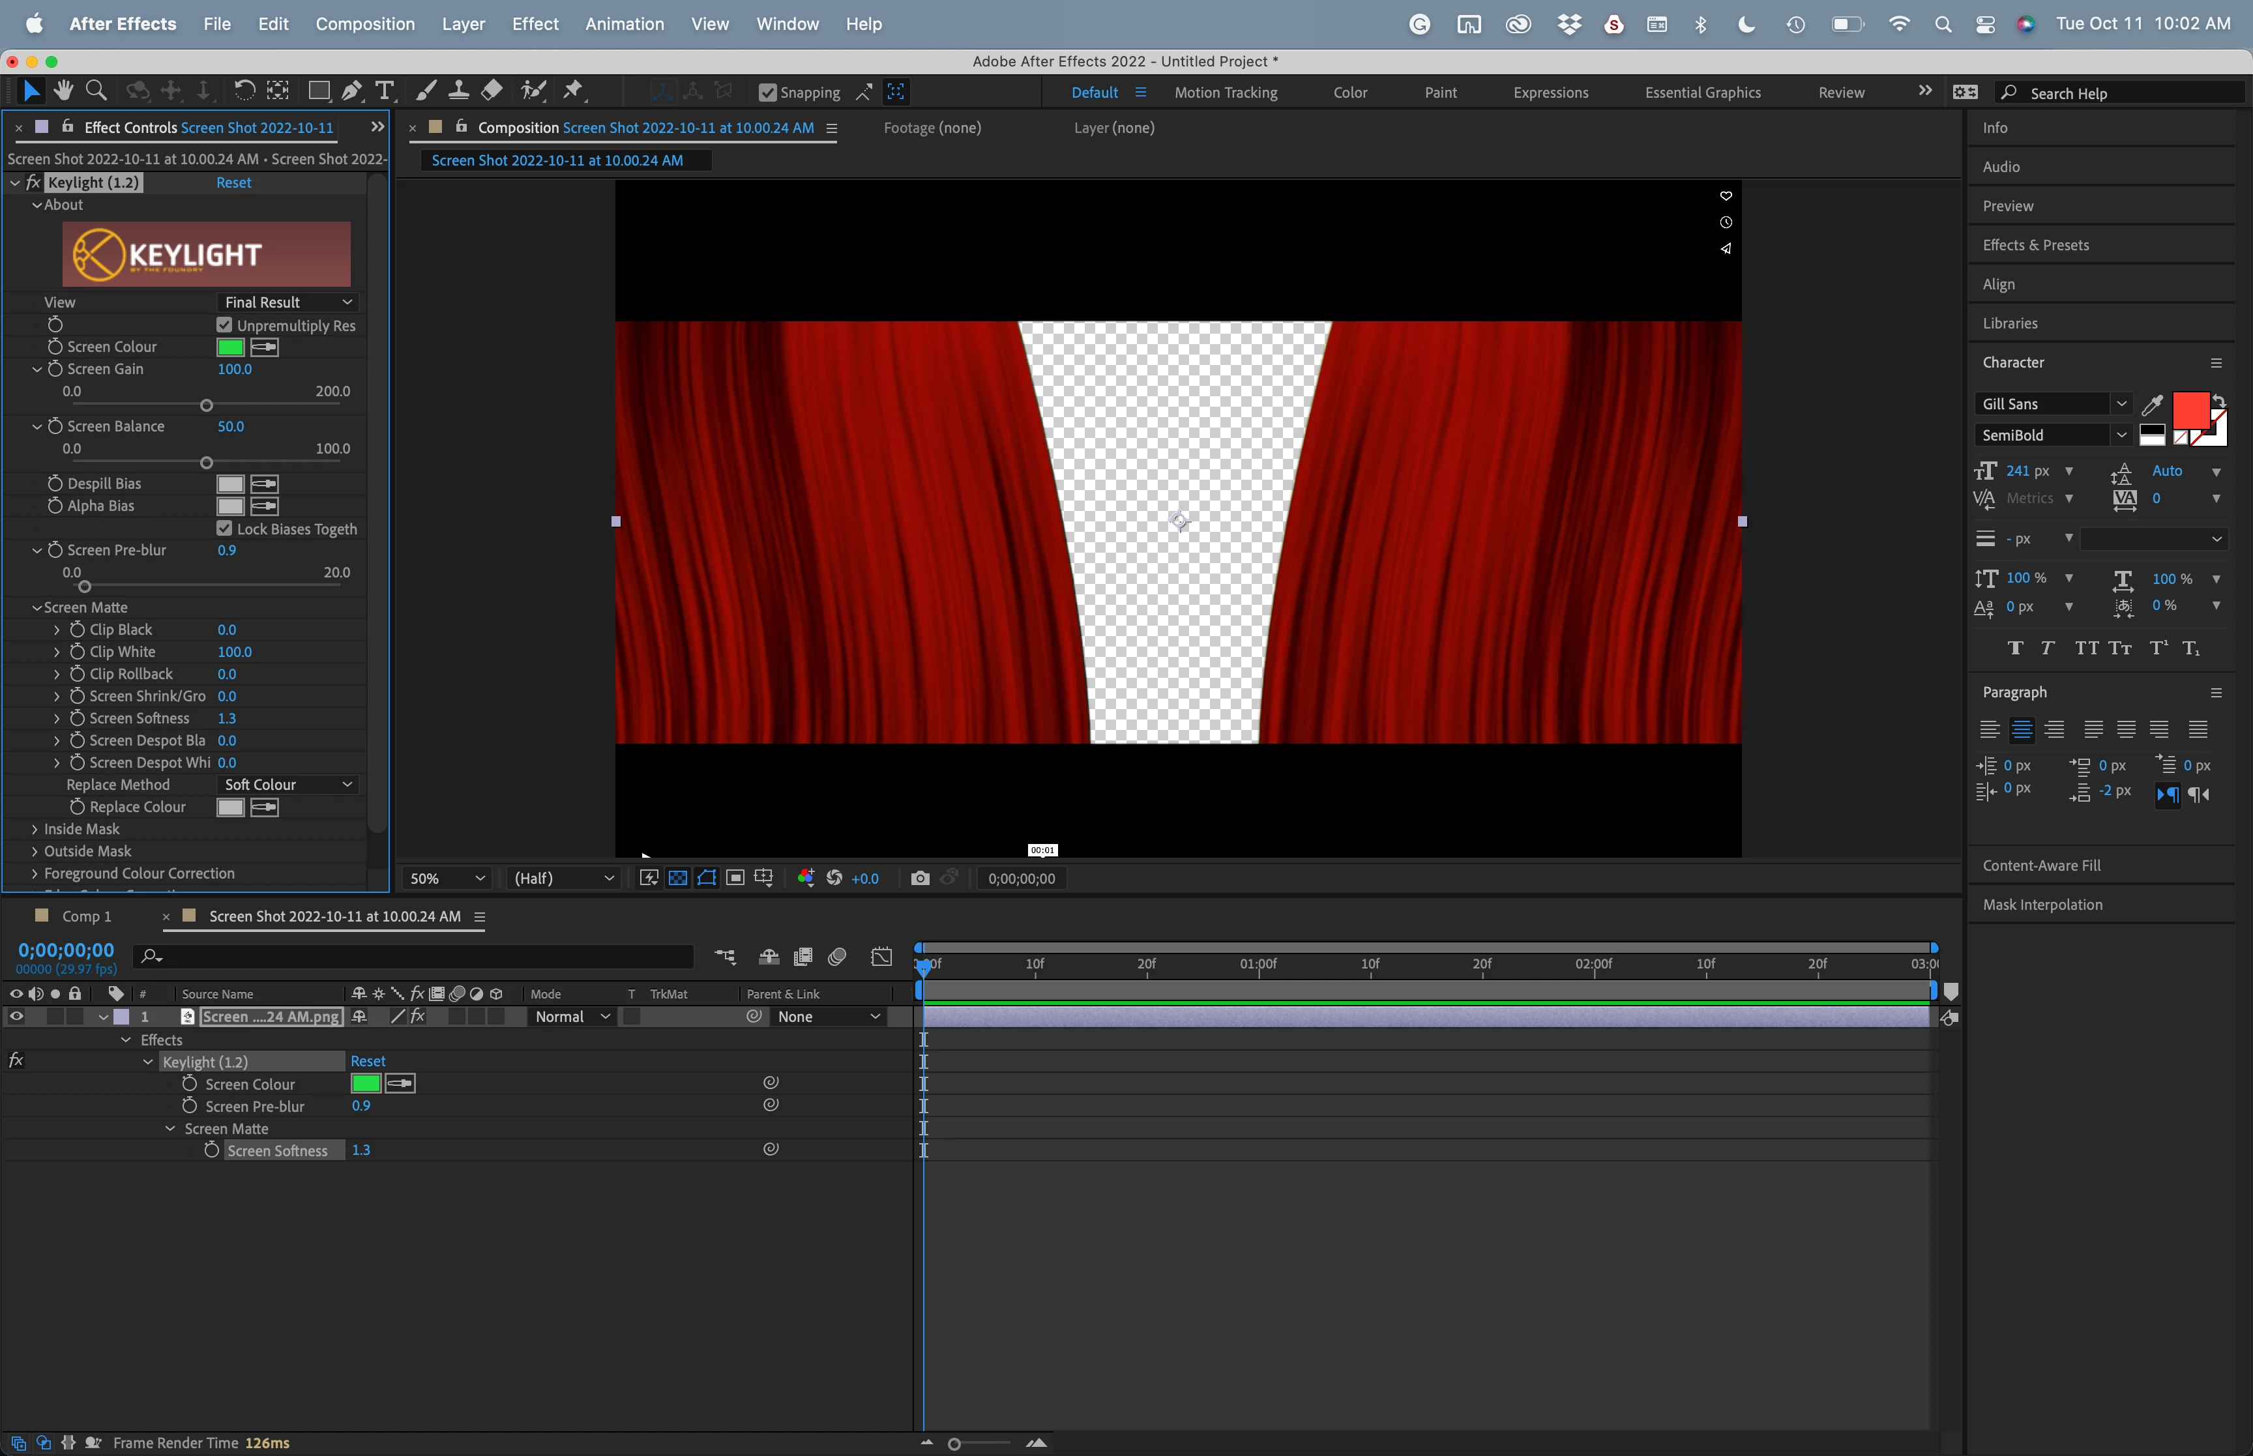Select the Hand tool
The height and width of the screenshot is (1456, 2253).
click(x=63, y=91)
